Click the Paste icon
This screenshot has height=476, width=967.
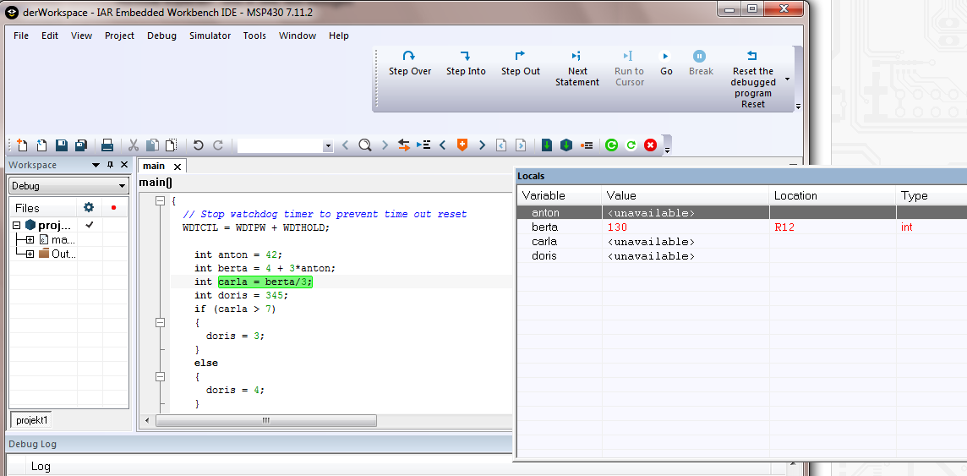[171, 145]
